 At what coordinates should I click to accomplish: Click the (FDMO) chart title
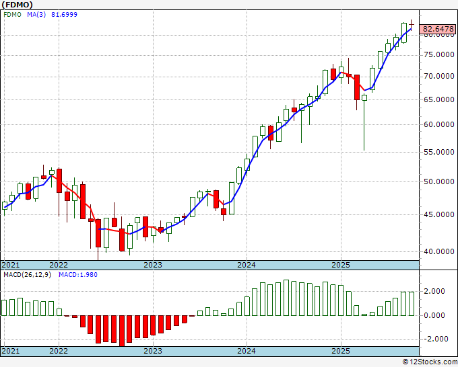(x=17, y=5)
